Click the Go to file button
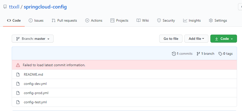242x111 pixels. click(x=171, y=39)
